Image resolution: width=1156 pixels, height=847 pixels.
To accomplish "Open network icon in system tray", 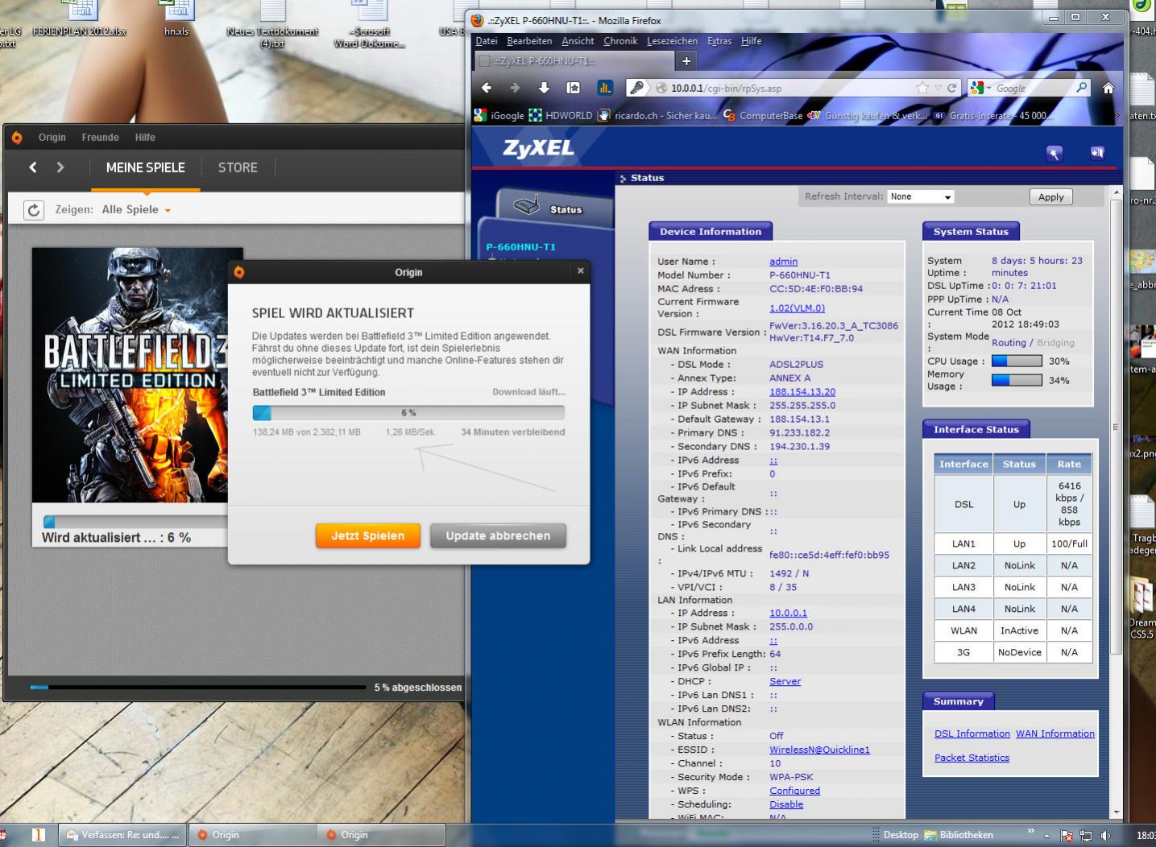I will point(1086,836).
